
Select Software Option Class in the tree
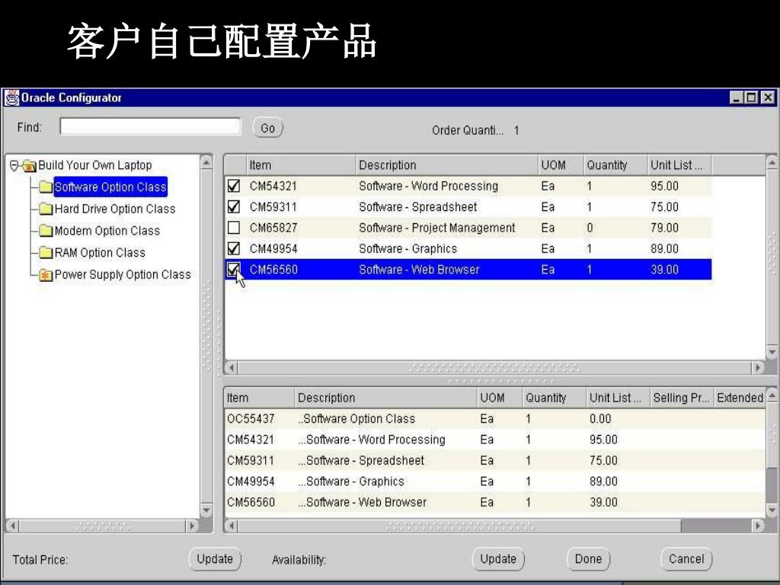pyautogui.click(x=110, y=187)
